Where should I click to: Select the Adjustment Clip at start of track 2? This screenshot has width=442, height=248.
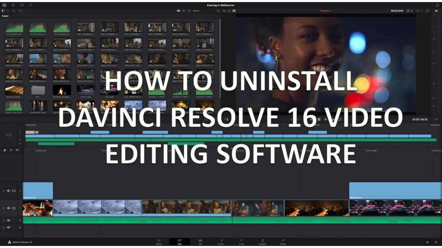(x=38, y=190)
